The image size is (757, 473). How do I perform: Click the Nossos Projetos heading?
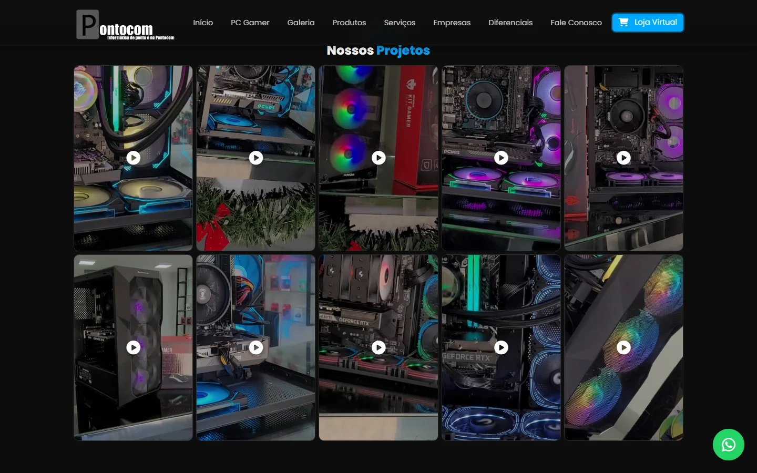[378, 50]
